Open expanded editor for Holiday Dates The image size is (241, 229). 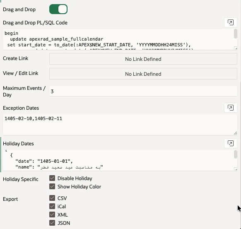[230, 143]
